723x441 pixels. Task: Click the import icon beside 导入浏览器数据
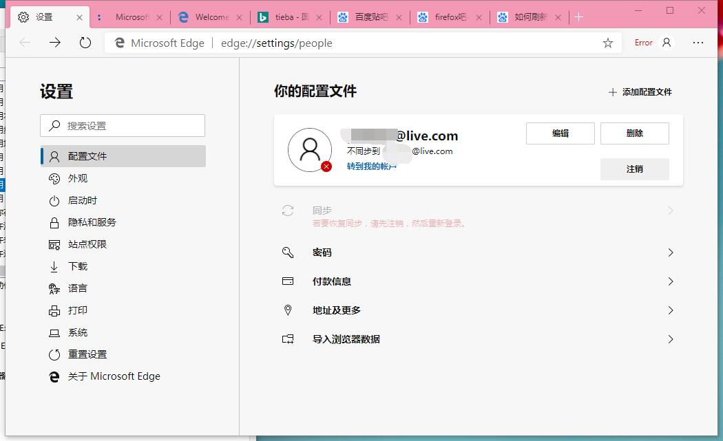tap(288, 339)
